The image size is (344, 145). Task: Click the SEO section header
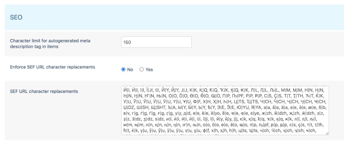point(16,18)
